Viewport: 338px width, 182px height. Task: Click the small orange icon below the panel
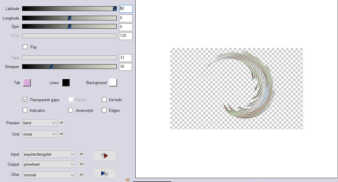coord(127,180)
